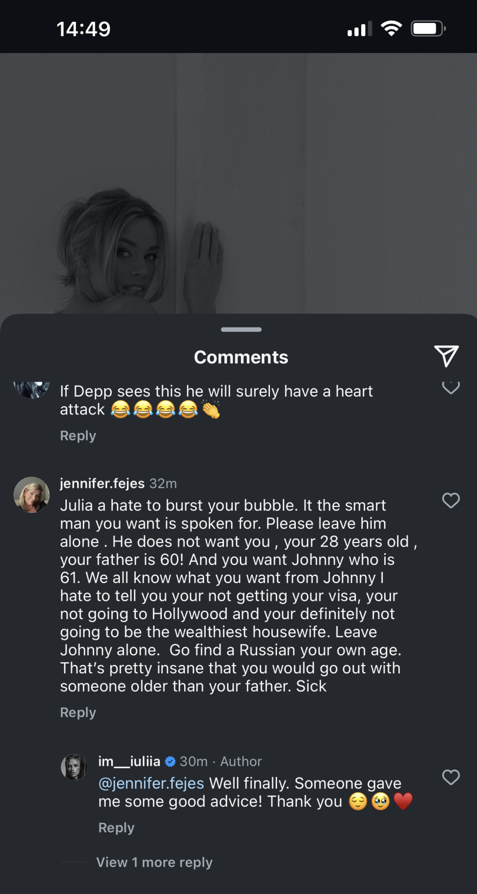Viewport: 477px width, 894px height.
Task: Like im__iuliia's reply with the heart
Action: pyautogui.click(x=450, y=778)
